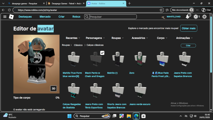Screen dimensions: 213x120
Task: Click the Obter mais button
Action: [189, 28]
